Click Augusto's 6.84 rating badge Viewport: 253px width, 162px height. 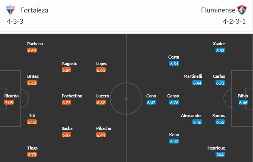coord(67,70)
